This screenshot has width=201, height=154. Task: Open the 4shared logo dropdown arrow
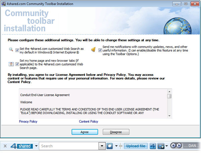tap(36, 146)
